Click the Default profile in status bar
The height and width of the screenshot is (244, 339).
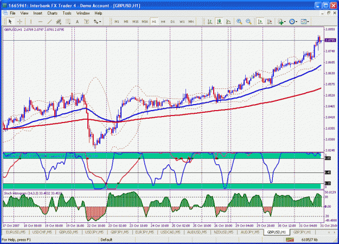click(x=106, y=240)
